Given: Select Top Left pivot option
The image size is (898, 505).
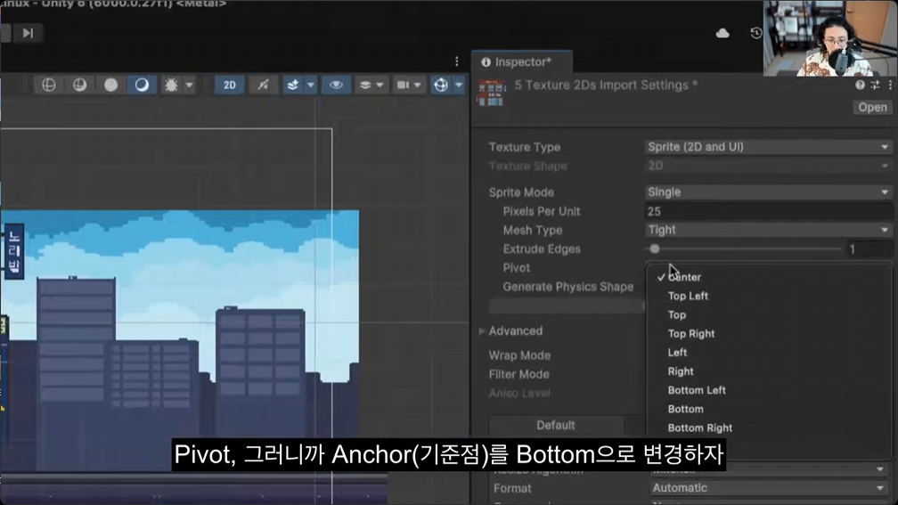Looking at the screenshot, I should pyautogui.click(x=767, y=296).
